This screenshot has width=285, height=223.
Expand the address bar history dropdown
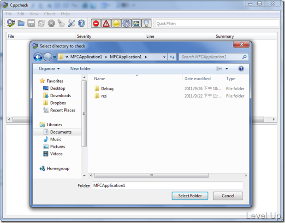pos(164,57)
